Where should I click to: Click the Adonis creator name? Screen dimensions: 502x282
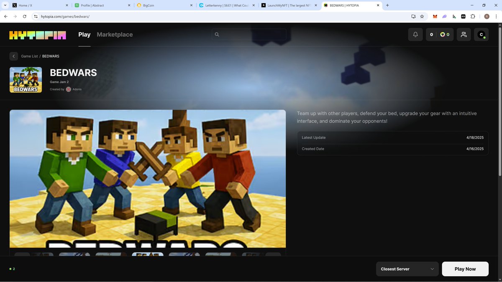(77, 89)
